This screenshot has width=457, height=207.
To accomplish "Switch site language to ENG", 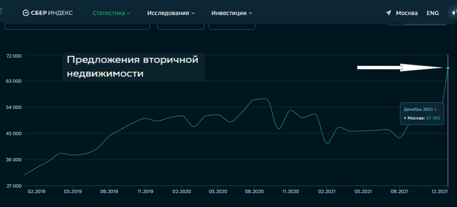I will click(x=433, y=13).
